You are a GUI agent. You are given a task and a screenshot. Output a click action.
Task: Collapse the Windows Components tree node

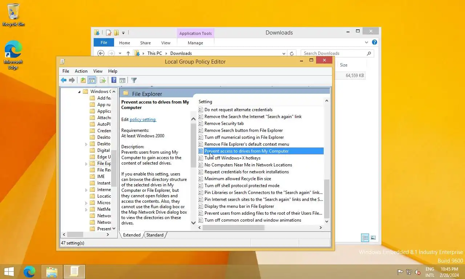coord(79,92)
